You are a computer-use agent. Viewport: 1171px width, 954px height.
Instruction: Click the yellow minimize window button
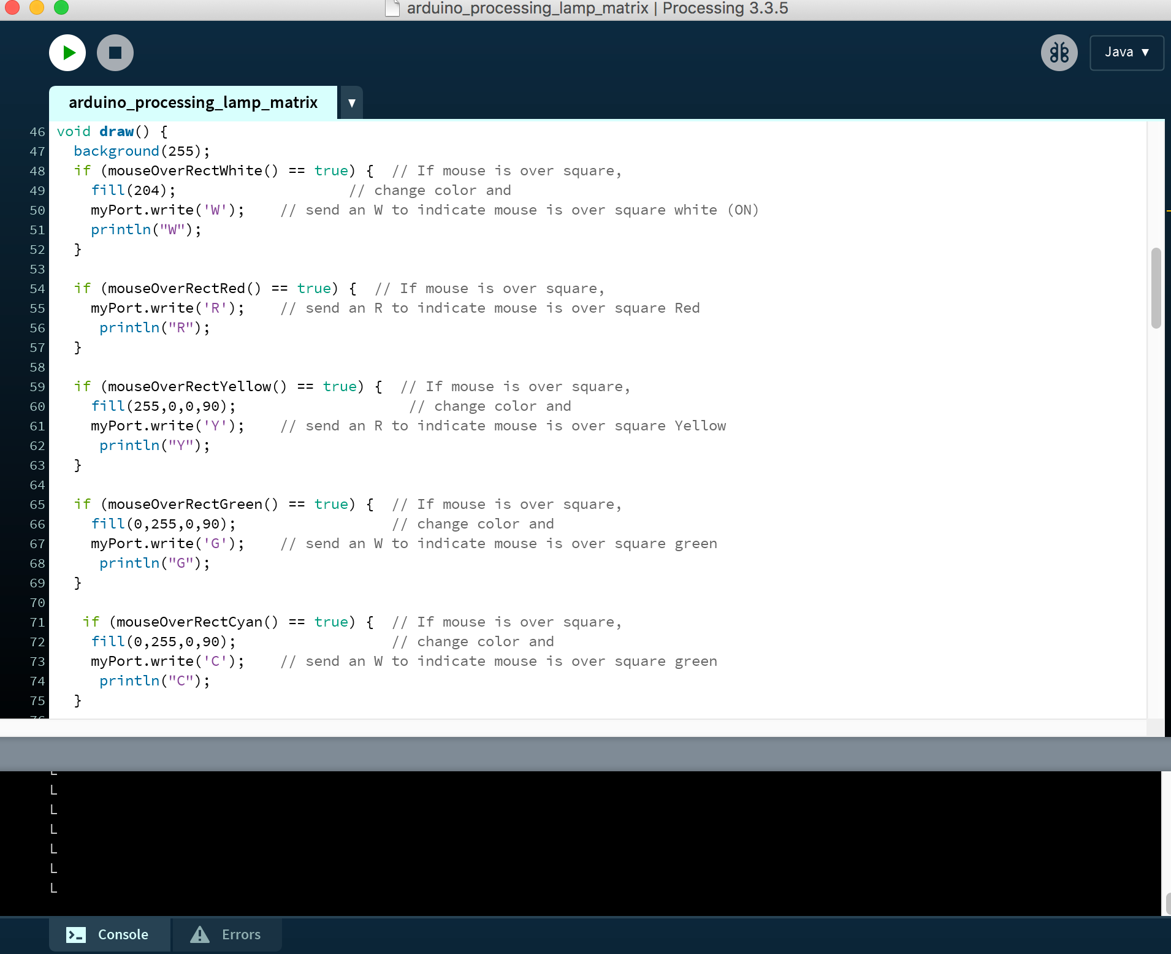pyautogui.click(x=37, y=7)
